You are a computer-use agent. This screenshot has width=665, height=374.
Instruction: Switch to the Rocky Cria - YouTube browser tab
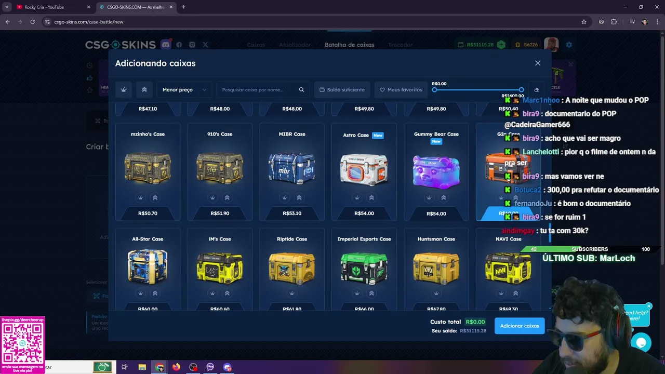pyautogui.click(x=52, y=7)
